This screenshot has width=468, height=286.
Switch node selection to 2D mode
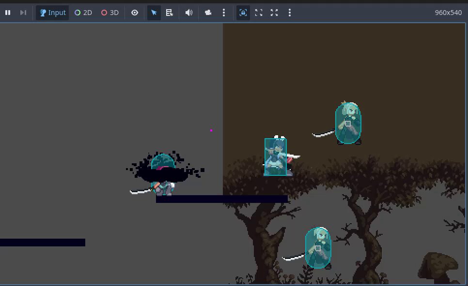pyautogui.click(x=83, y=13)
